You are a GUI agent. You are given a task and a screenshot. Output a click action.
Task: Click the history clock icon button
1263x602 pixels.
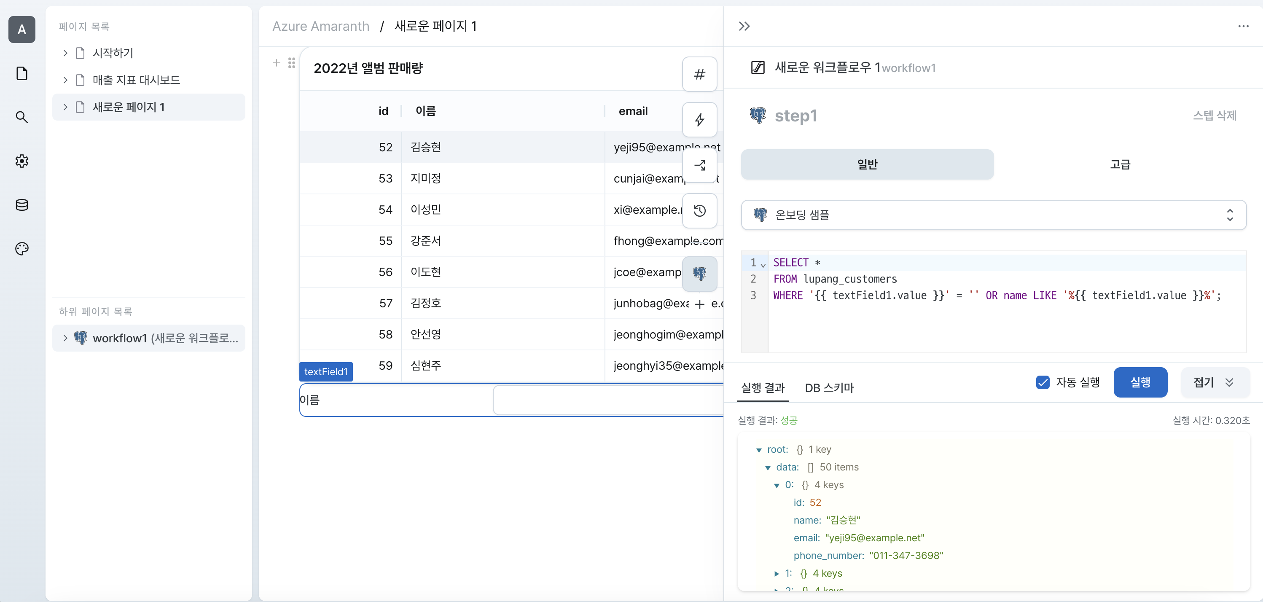(x=700, y=211)
